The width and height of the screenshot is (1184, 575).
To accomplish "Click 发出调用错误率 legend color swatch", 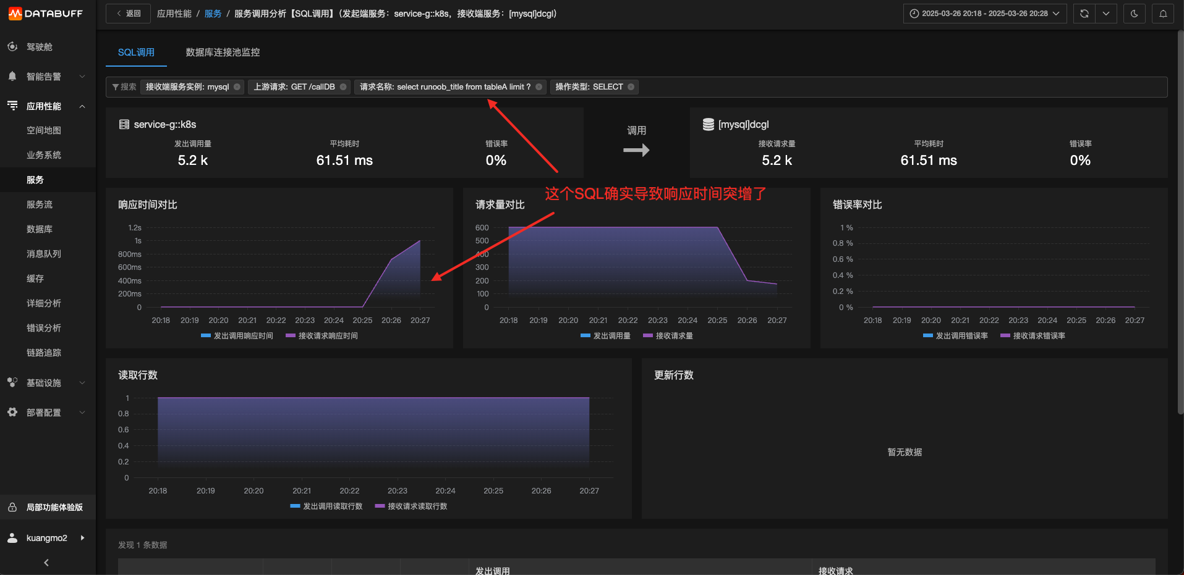I will 927,336.
